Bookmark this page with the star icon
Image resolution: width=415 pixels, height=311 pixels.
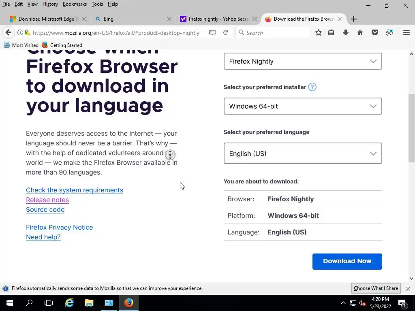(319, 32)
